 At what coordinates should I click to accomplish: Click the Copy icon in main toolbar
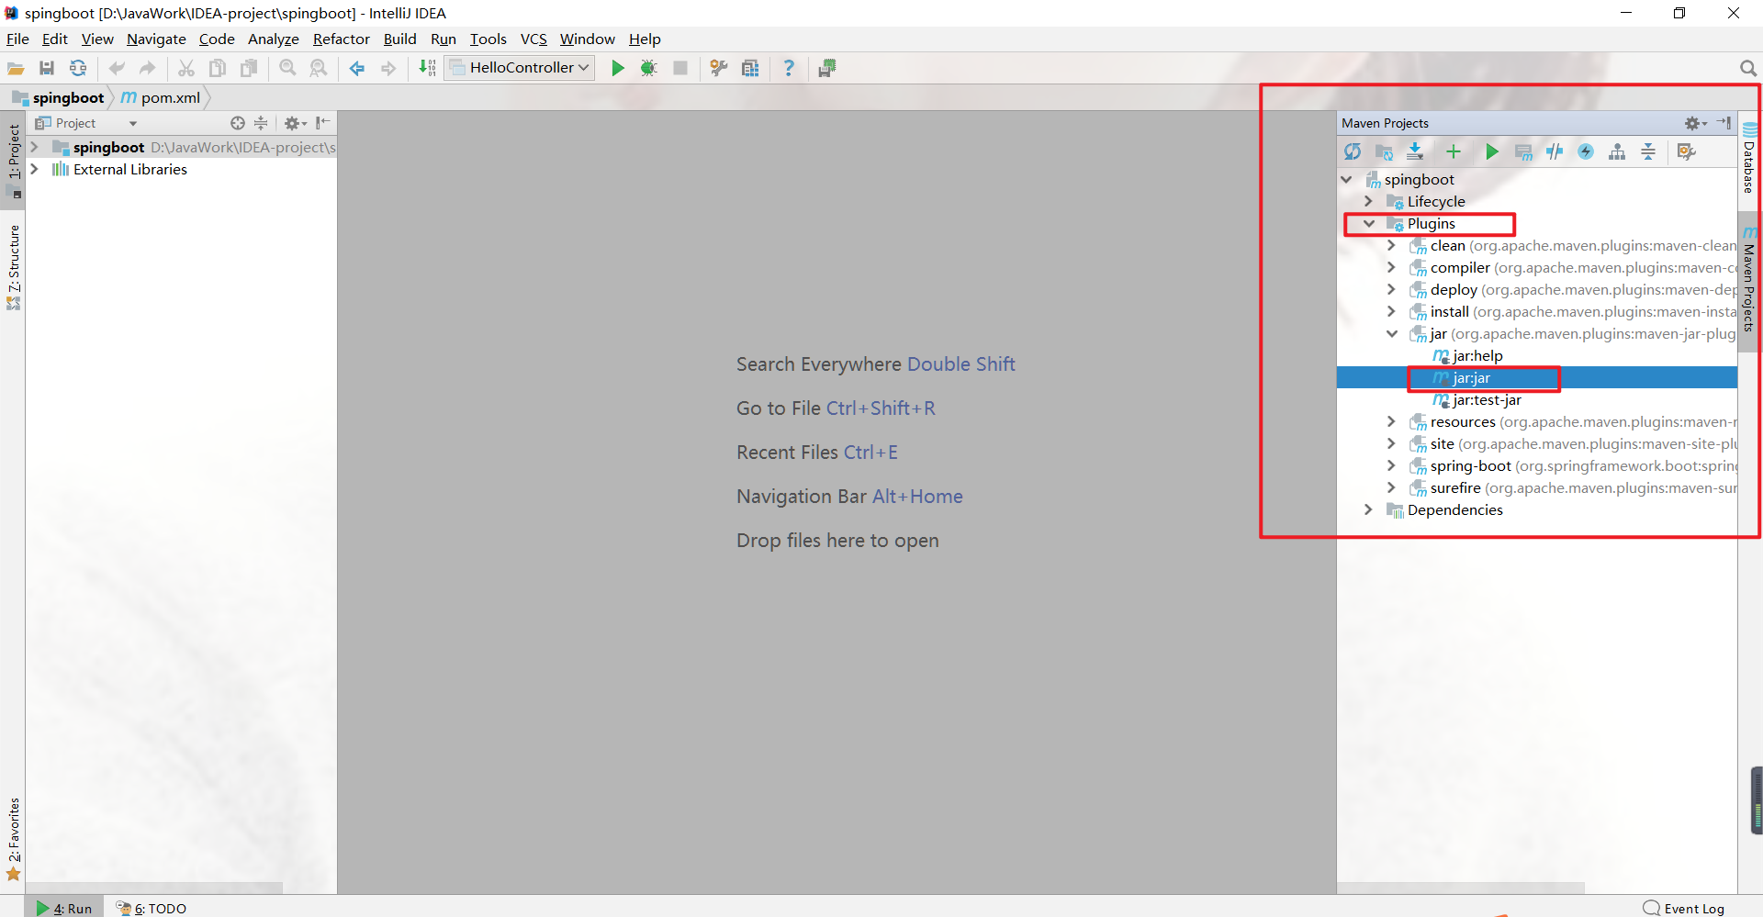click(x=218, y=68)
